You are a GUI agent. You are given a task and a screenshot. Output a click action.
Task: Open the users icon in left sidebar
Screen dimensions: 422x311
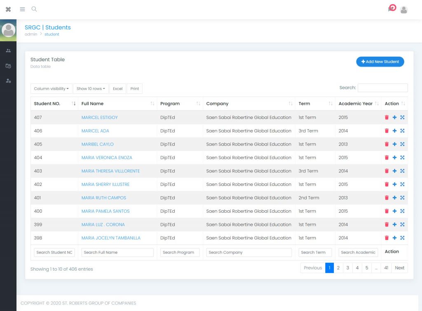pos(8,51)
